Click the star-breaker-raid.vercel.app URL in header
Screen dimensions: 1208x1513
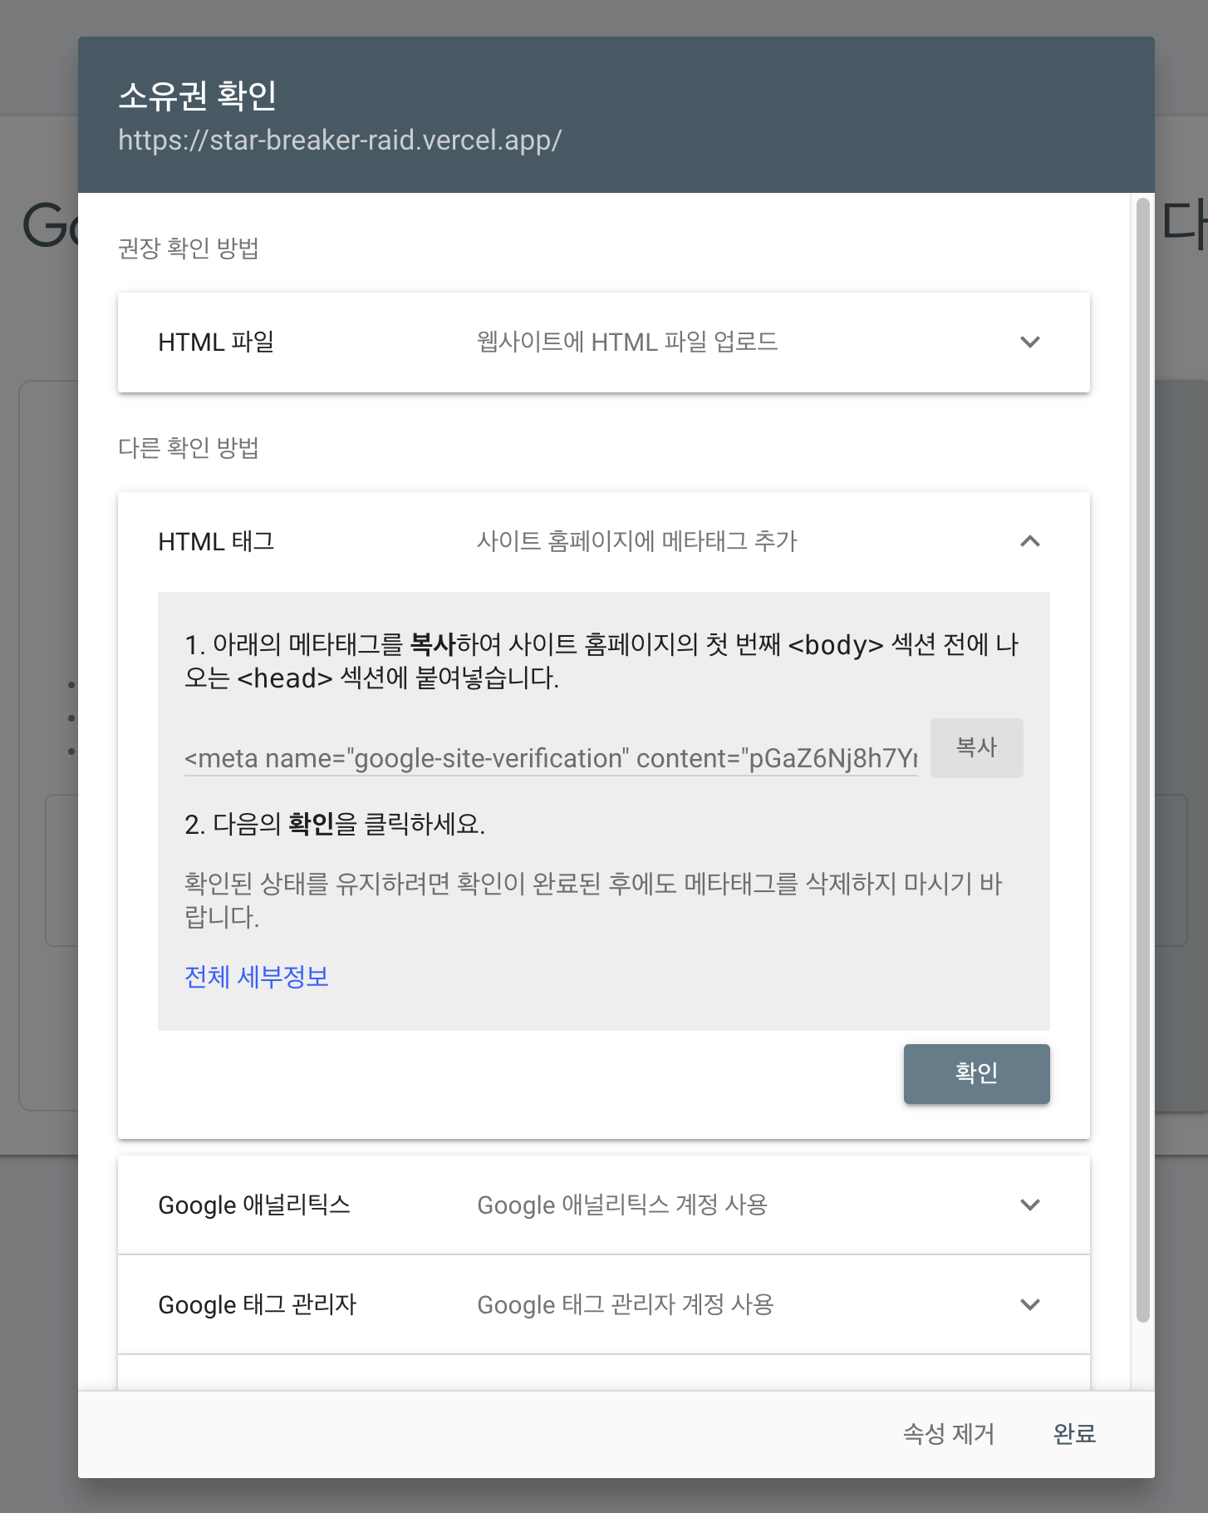click(x=340, y=140)
